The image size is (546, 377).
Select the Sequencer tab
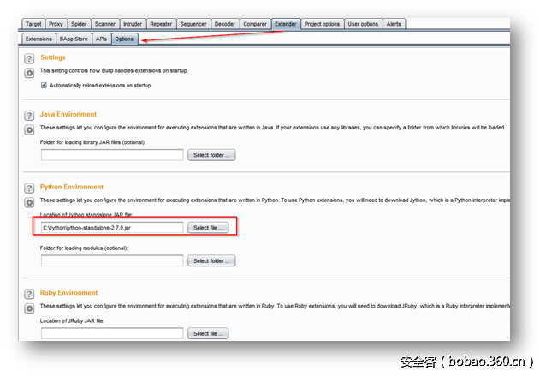[193, 24]
